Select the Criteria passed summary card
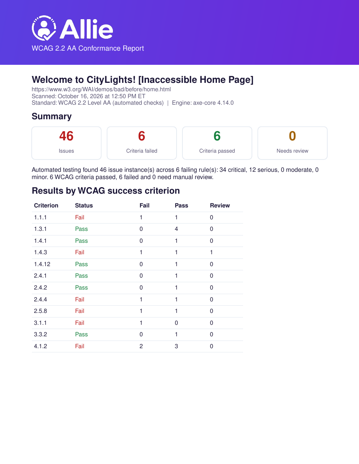 click(x=217, y=143)
